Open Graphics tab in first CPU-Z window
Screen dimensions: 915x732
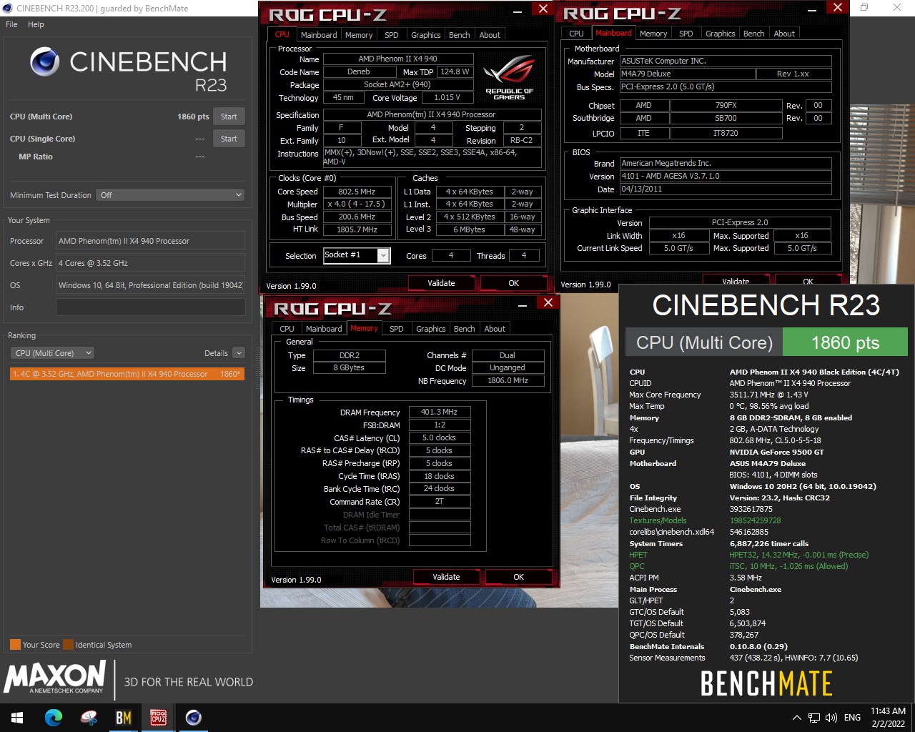[x=426, y=35]
